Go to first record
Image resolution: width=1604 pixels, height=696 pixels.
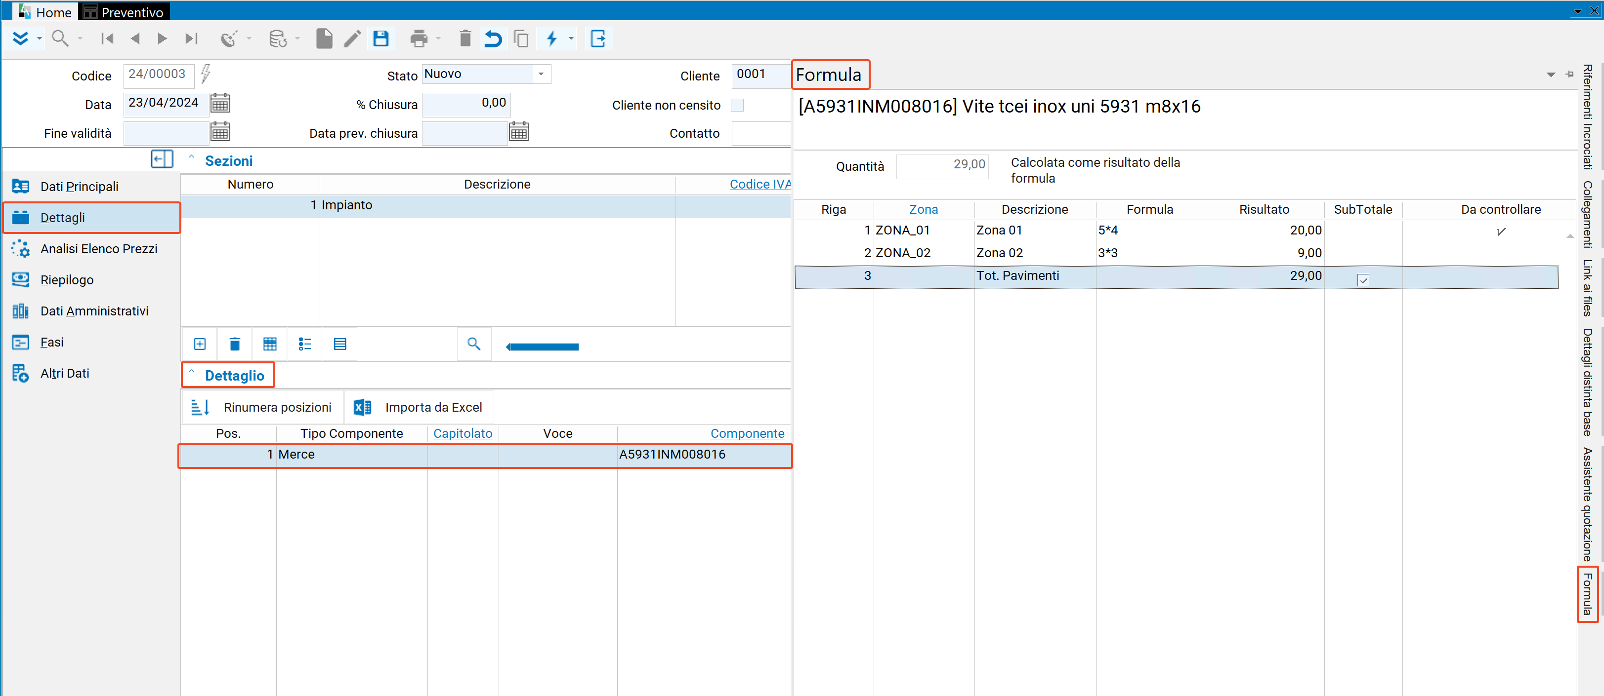click(x=107, y=39)
